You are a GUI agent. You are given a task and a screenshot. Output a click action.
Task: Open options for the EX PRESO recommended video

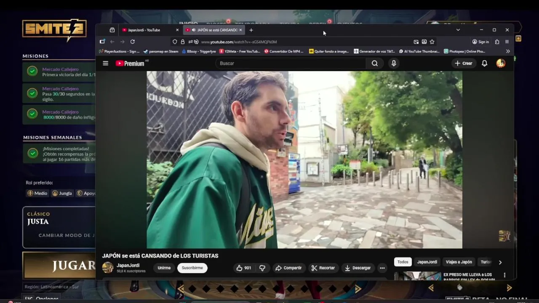(504, 275)
